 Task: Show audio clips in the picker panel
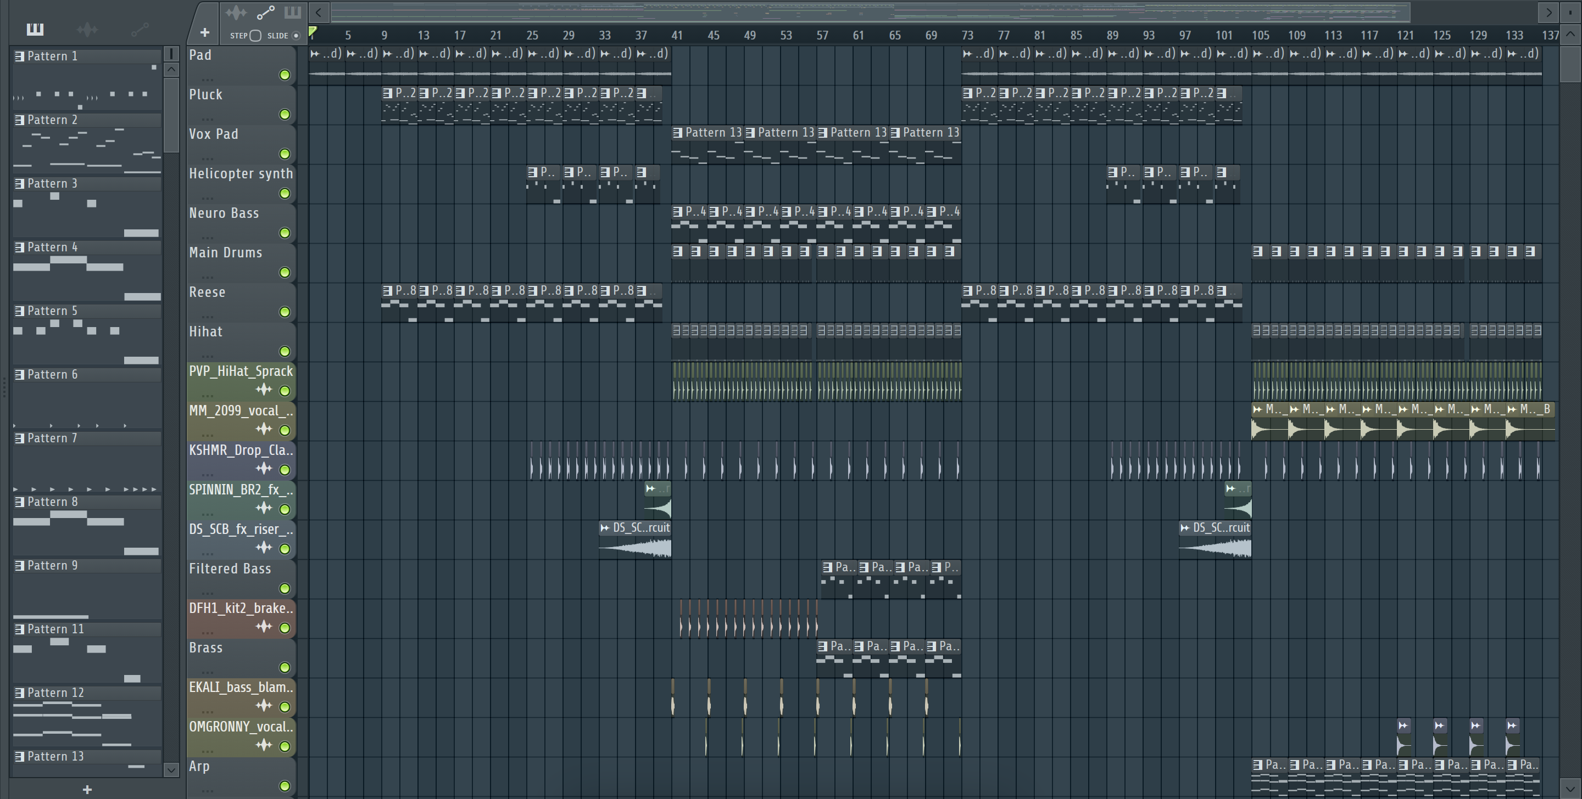coord(87,29)
